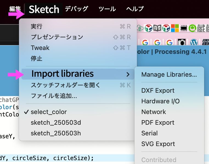Select ファイルを追加… menu item
Image resolution: width=209 pixels, height=164 pixels.
(x=78, y=96)
